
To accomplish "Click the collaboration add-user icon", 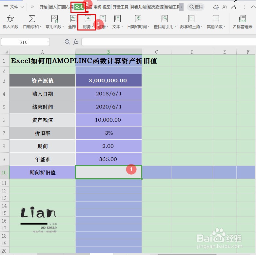I will point(225,7).
